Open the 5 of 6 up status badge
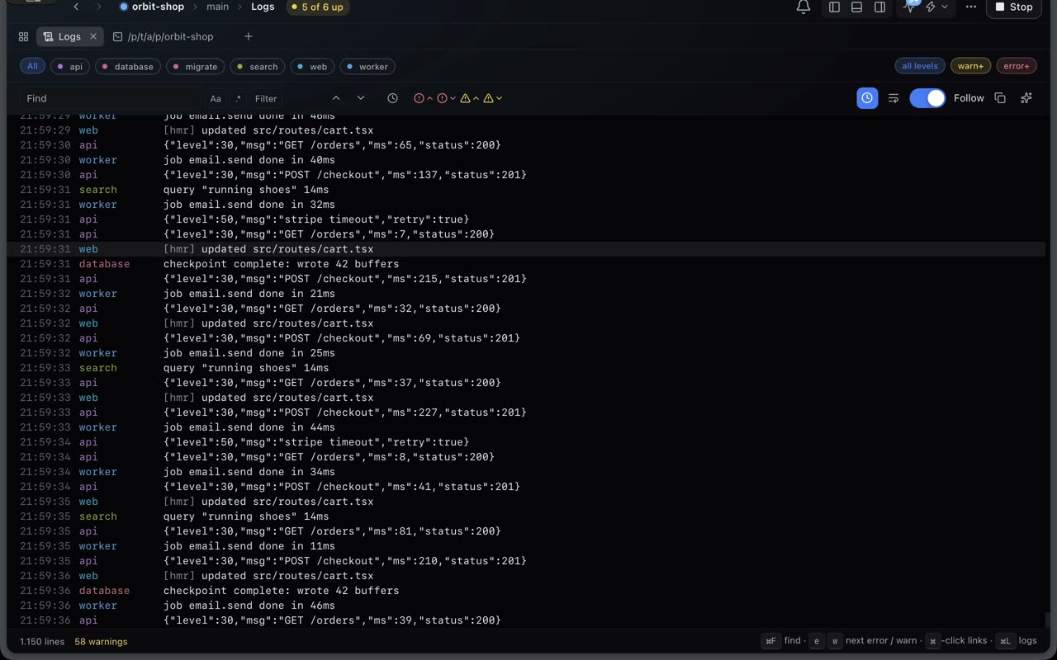Screen dimensions: 1057x660 point(318,7)
